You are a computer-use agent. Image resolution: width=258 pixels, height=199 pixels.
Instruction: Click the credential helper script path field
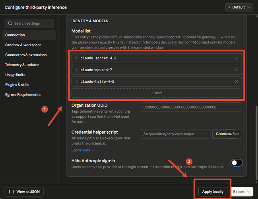pyautogui.click(x=175, y=134)
